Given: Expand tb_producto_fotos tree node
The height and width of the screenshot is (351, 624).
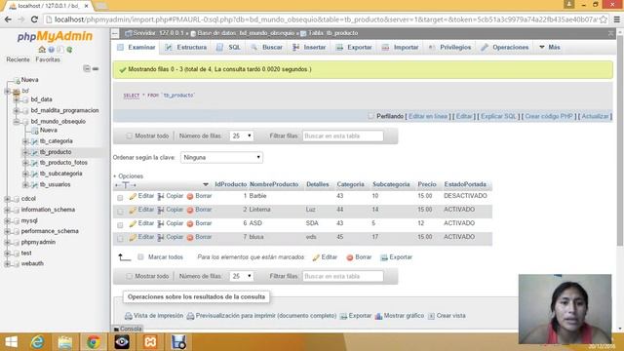Looking at the screenshot, I should (25, 163).
